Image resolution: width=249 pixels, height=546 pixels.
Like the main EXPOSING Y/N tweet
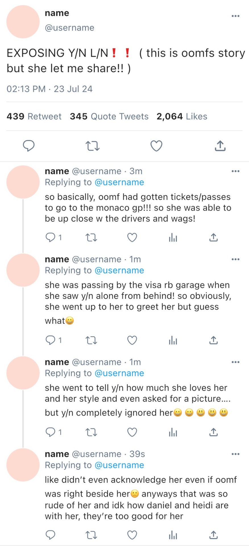[x=156, y=146]
